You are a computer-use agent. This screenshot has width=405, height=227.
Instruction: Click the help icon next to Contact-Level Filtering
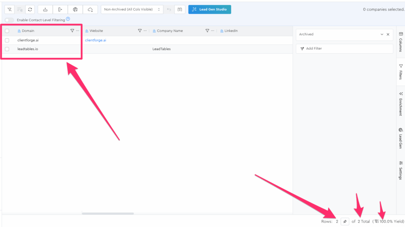point(68,19)
